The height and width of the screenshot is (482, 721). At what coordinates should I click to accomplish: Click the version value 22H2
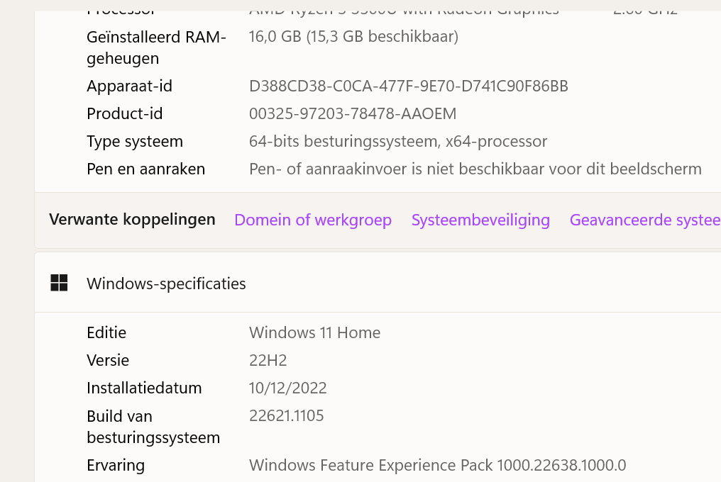[268, 360]
